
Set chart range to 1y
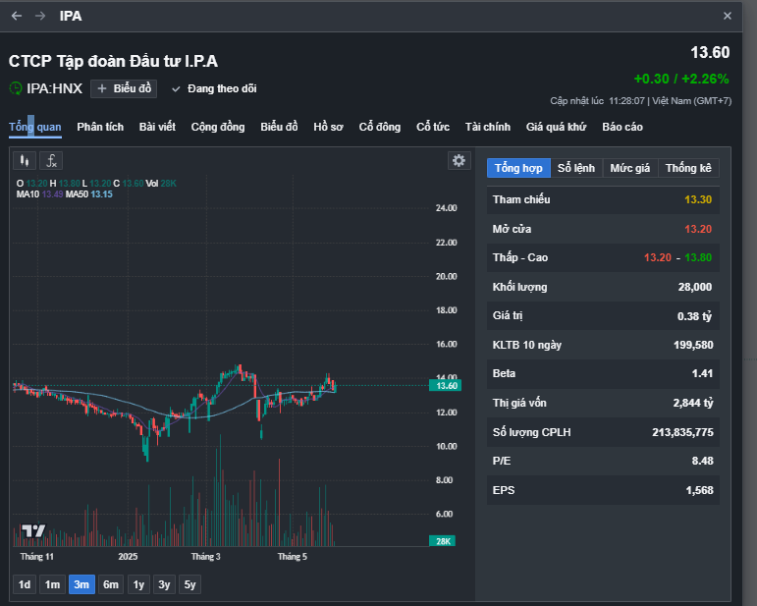138,584
